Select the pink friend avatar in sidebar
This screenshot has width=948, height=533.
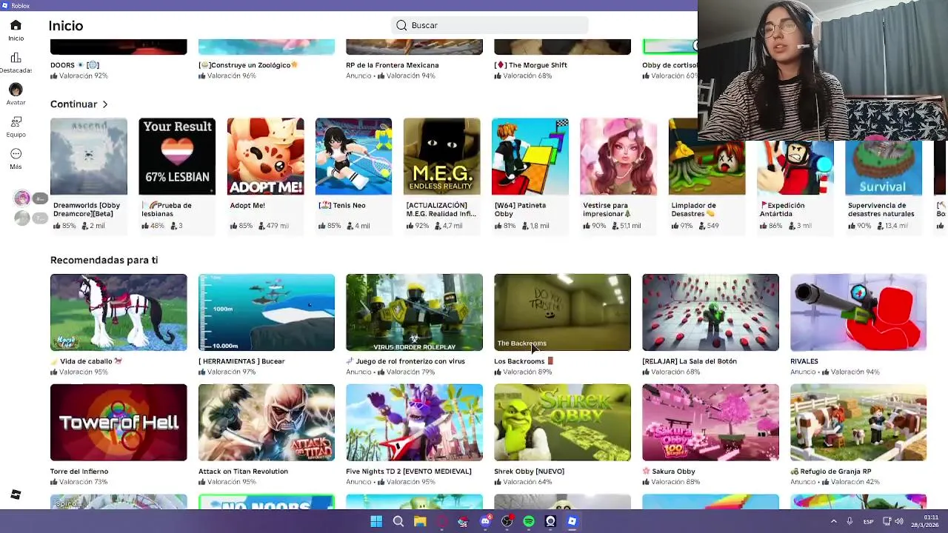(22, 198)
